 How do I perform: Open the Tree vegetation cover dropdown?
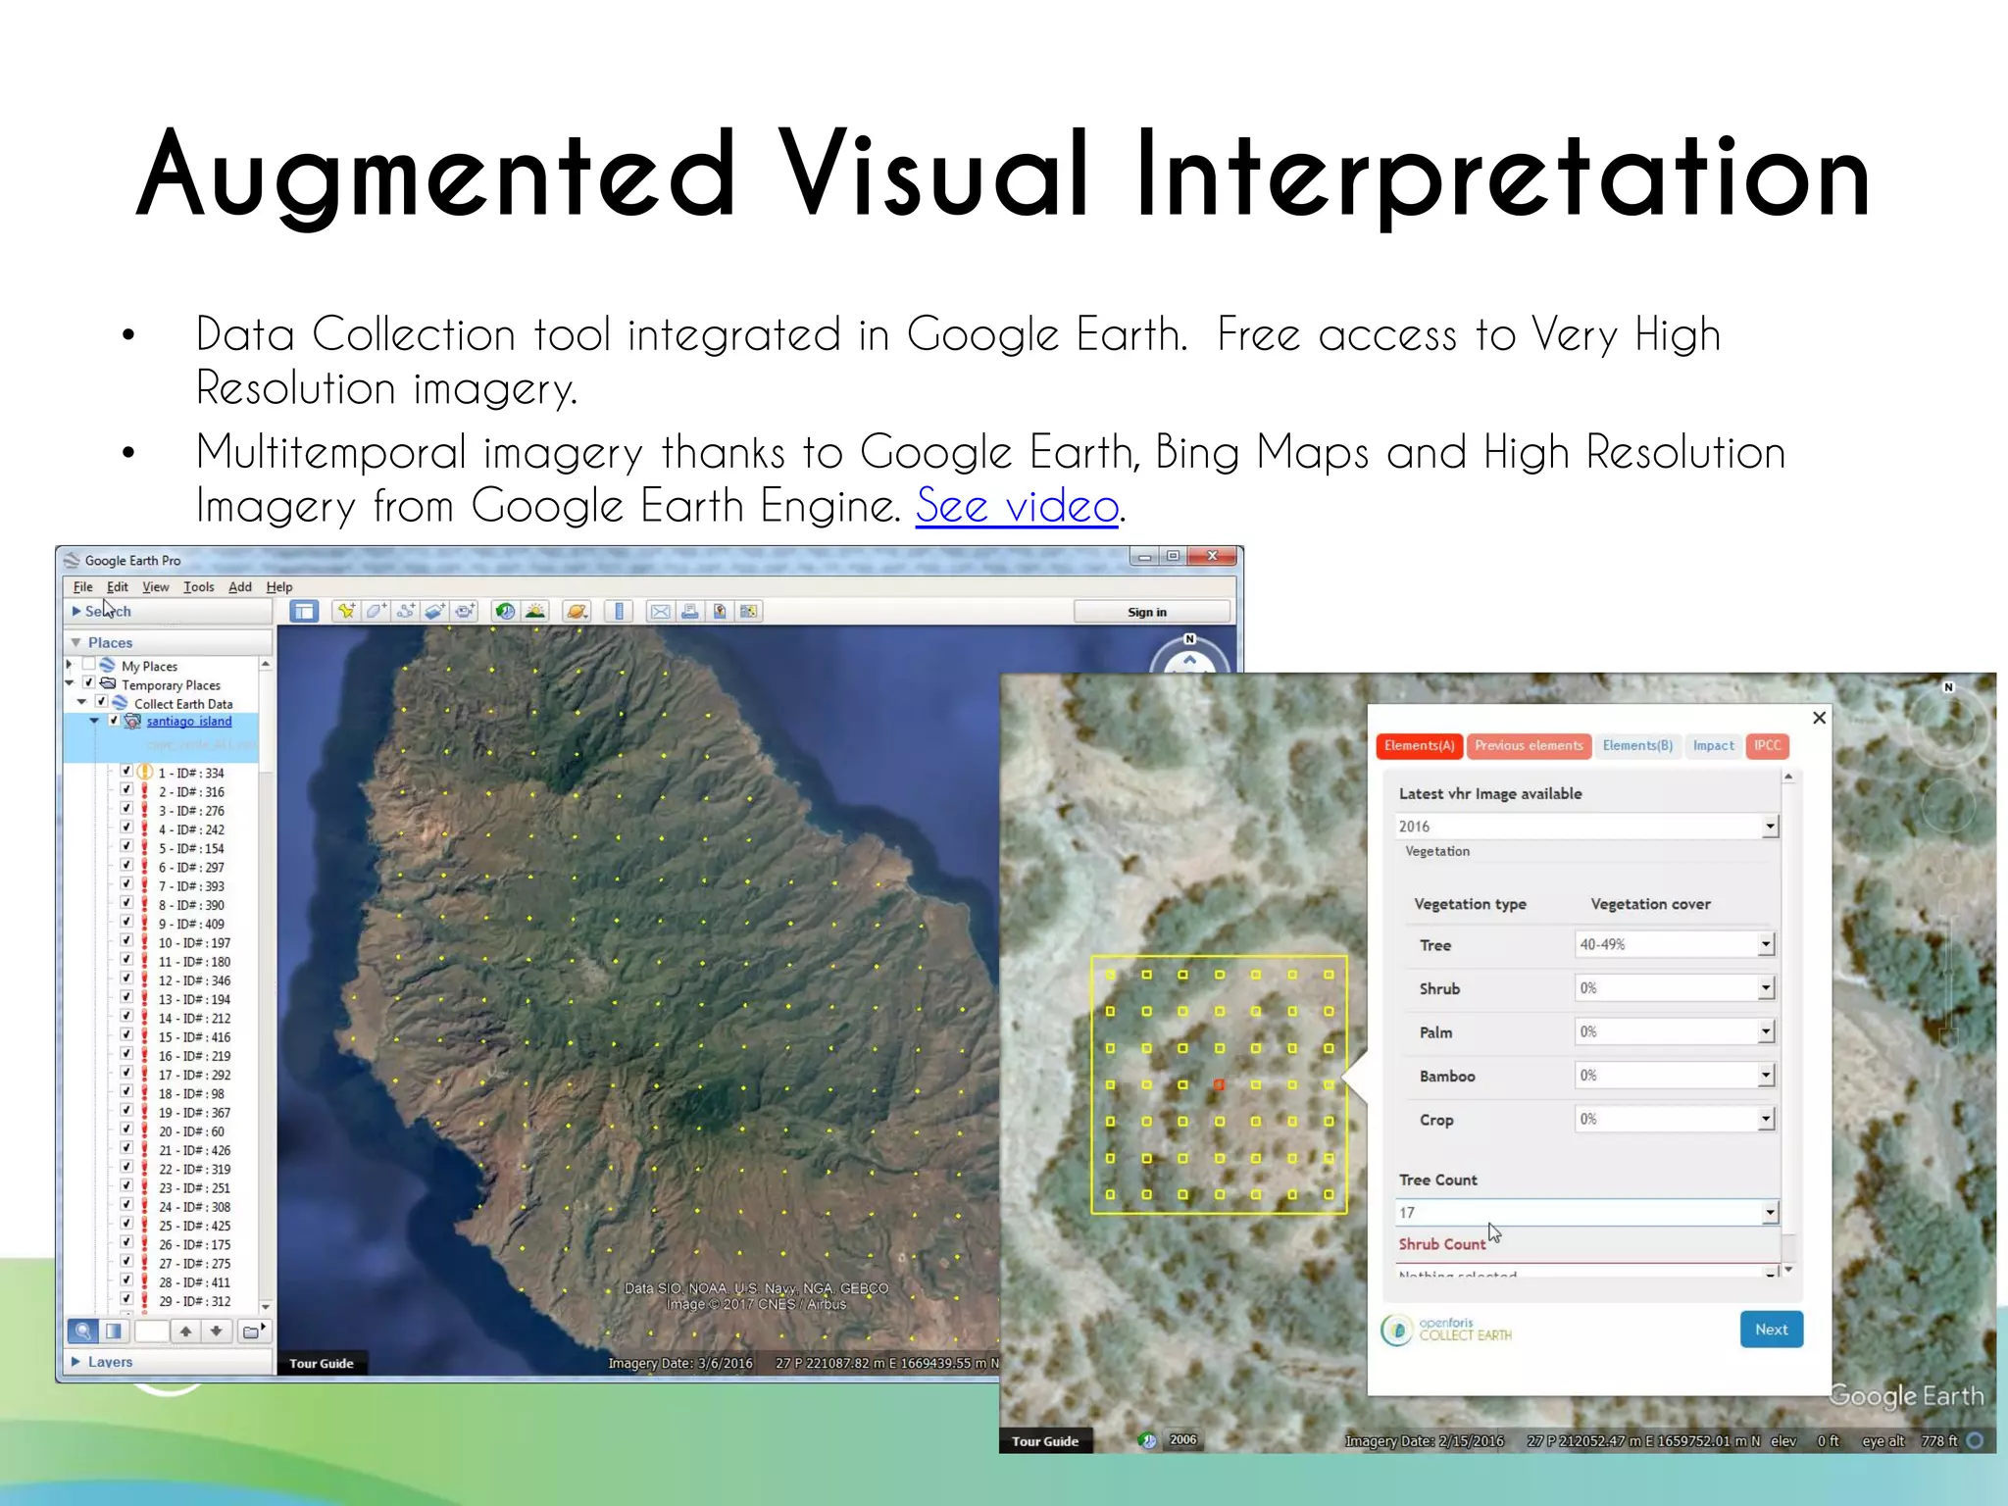pyautogui.click(x=1766, y=944)
